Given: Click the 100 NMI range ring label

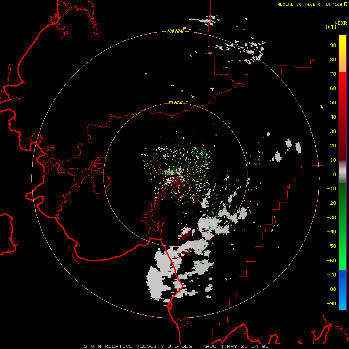Looking at the screenshot, I should click(x=175, y=31).
